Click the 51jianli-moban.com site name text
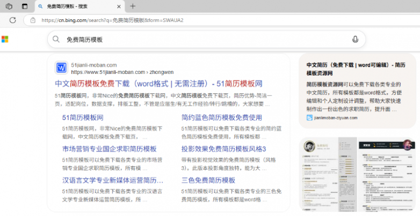Image resolution: width=420 pixels, height=216 pixels. [94, 65]
